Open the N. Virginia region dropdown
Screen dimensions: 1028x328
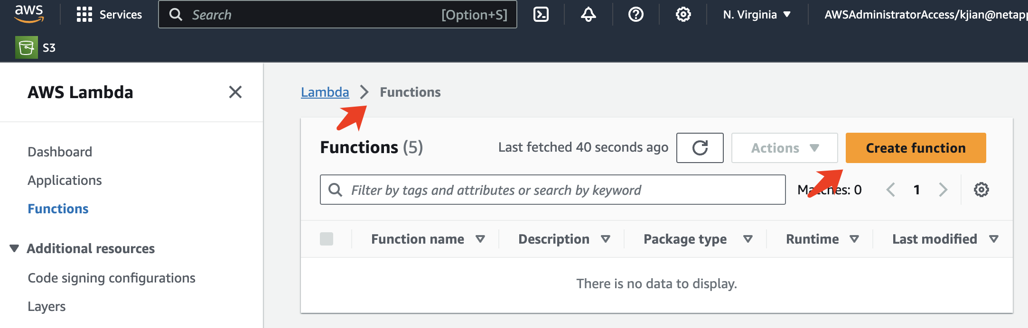[757, 15]
